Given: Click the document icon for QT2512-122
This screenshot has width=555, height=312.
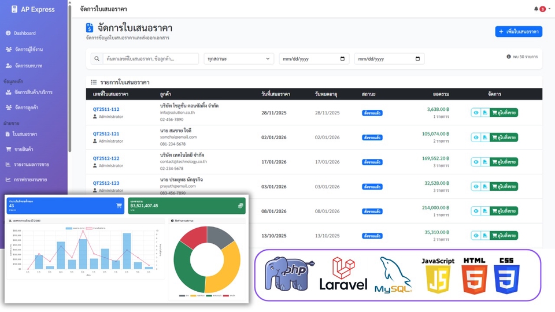Looking at the screenshot, I should (x=485, y=162).
